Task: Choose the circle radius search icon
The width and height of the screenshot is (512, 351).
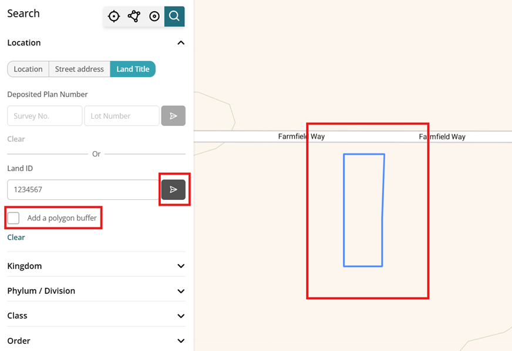Action: point(154,16)
